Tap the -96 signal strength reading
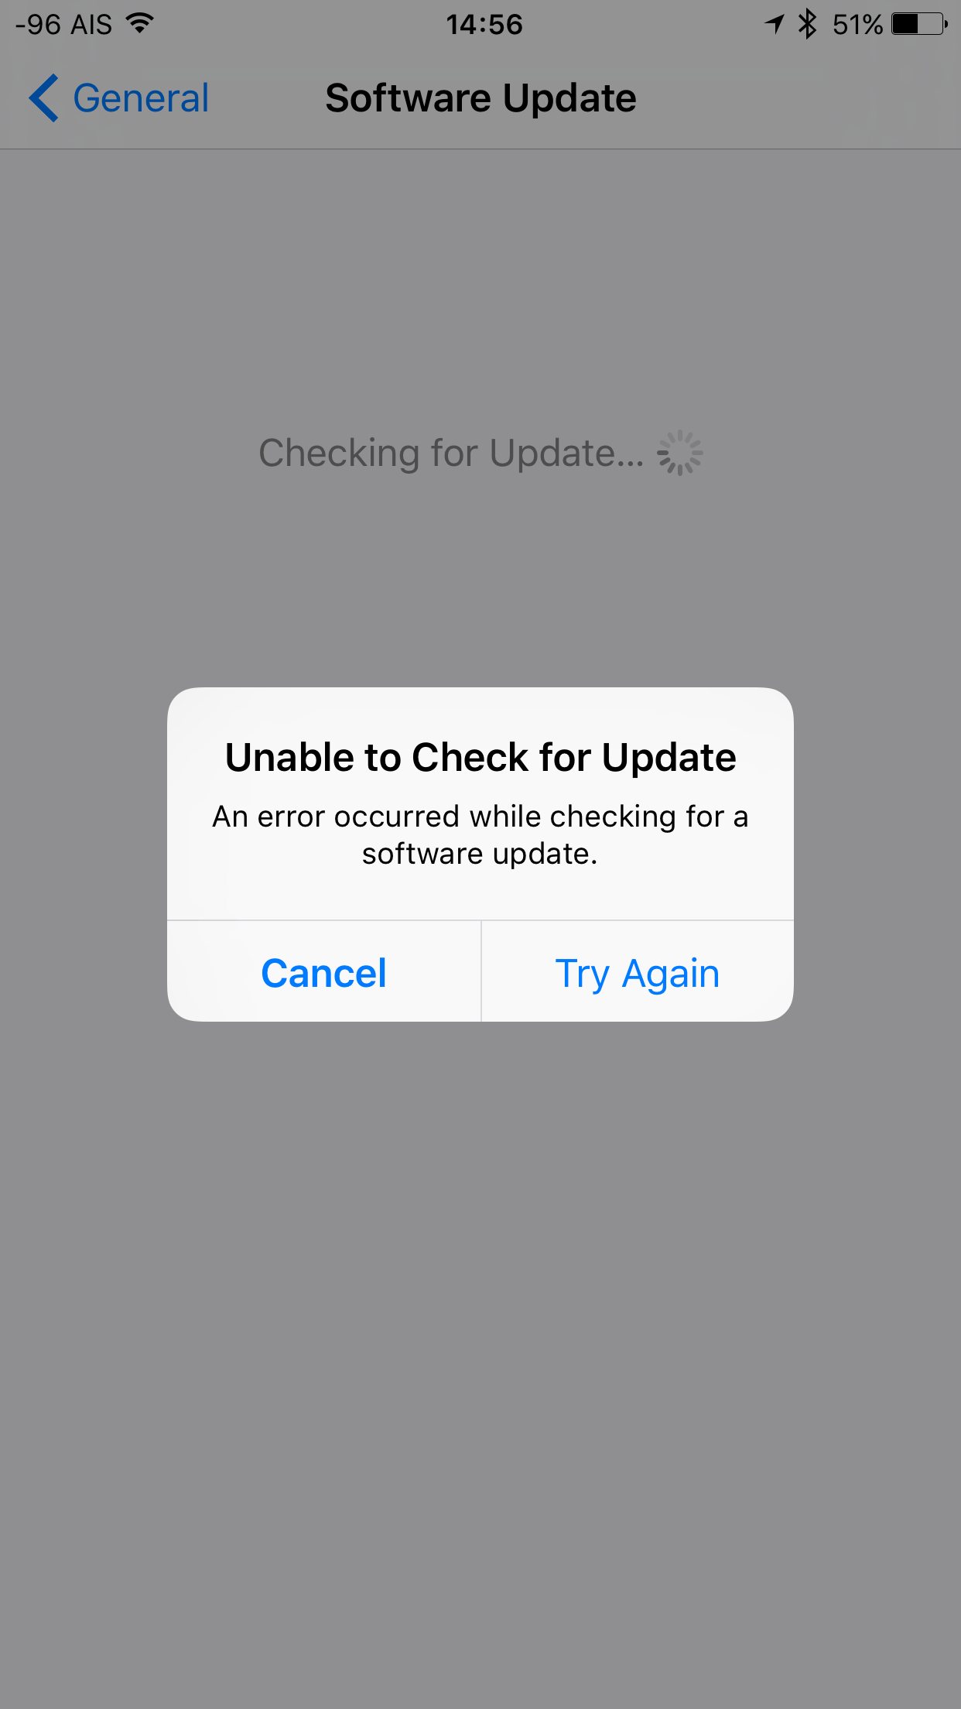The width and height of the screenshot is (961, 1709). click(x=38, y=25)
